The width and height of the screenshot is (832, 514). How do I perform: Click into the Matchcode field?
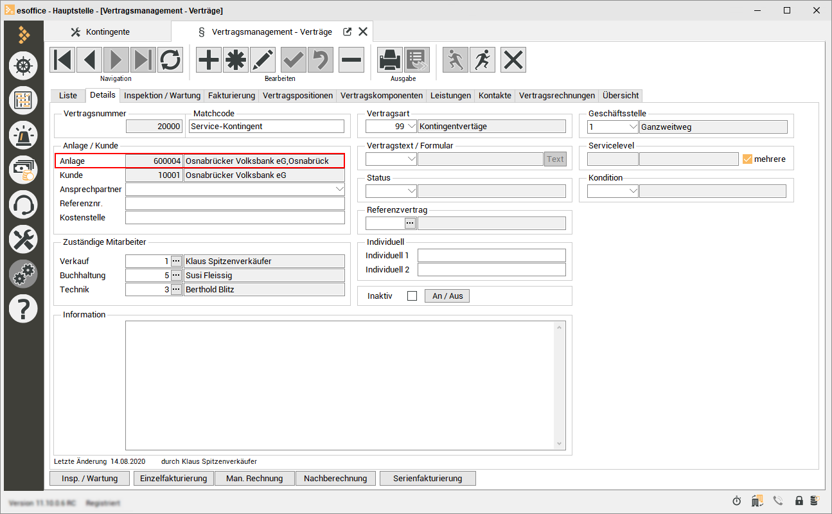click(267, 127)
